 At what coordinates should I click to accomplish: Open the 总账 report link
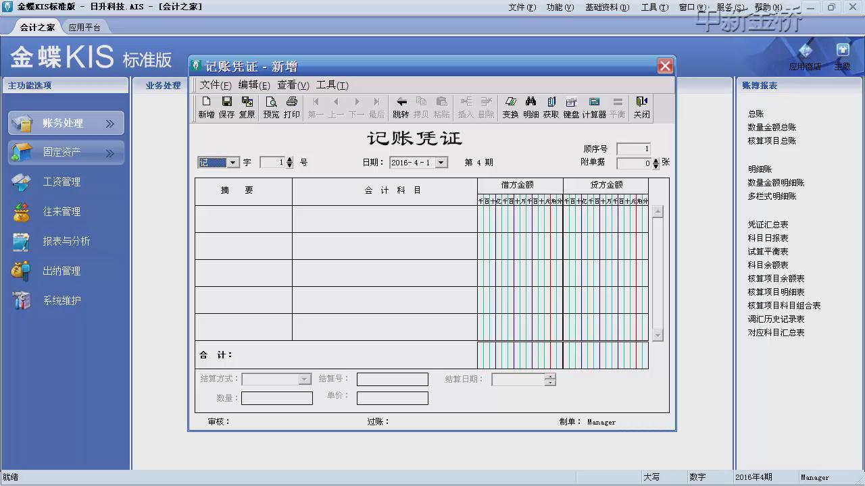coord(756,114)
